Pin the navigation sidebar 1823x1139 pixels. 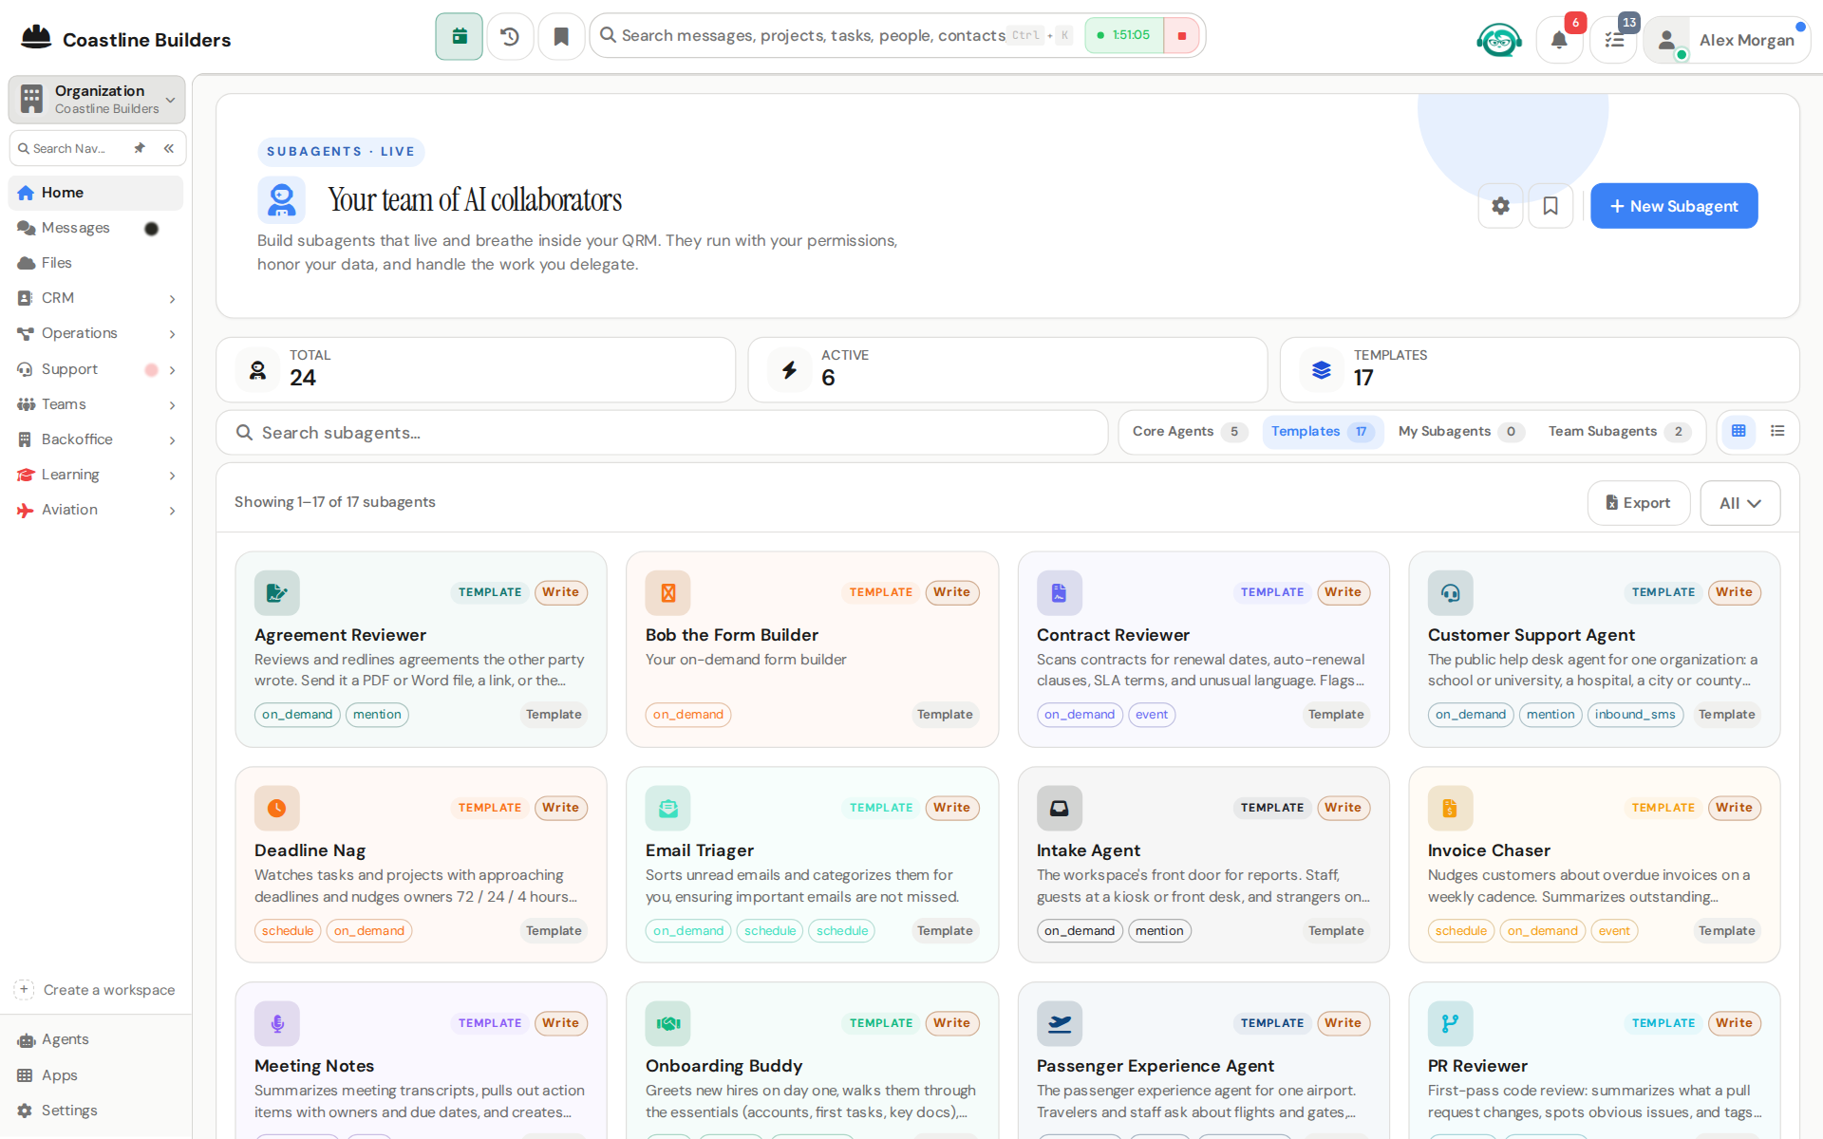tap(140, 148)
